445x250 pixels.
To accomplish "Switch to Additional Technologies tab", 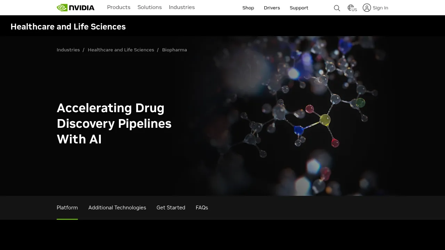I will pos(117,208).
